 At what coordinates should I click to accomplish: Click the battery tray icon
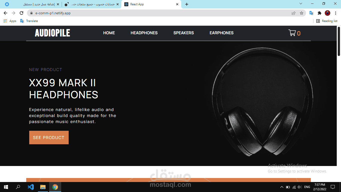tap(288, 187)
